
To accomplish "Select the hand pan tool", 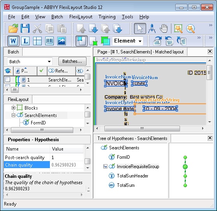I will [164, 28].
